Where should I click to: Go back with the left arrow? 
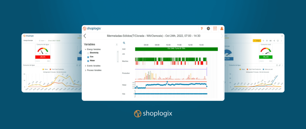click(x=85, y=36)
